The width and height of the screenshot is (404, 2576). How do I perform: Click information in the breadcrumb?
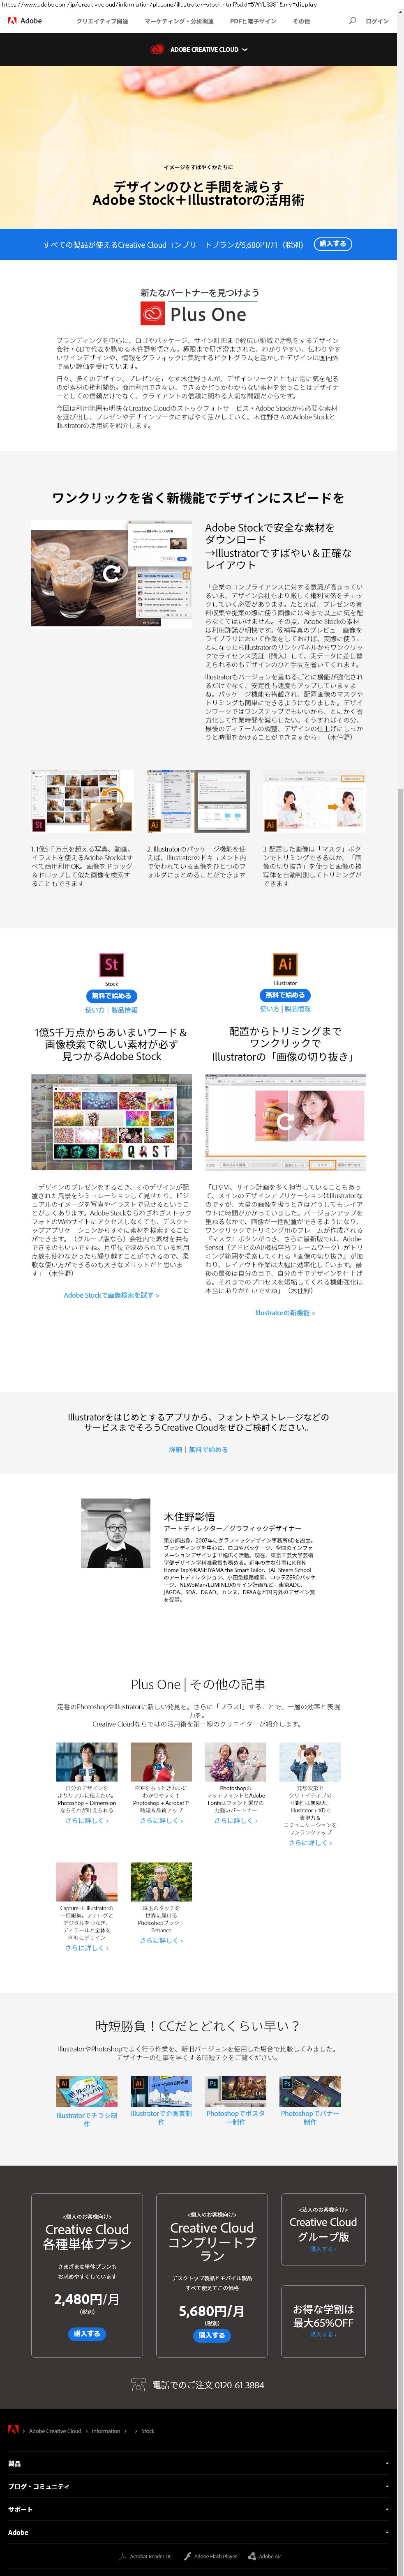tap(106, 2430)
